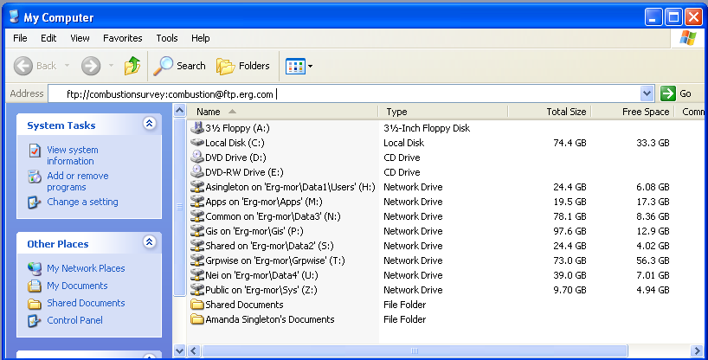Open the Tools menu
Viewport: 708px width, 360px height.
click(x=166, y=38)
